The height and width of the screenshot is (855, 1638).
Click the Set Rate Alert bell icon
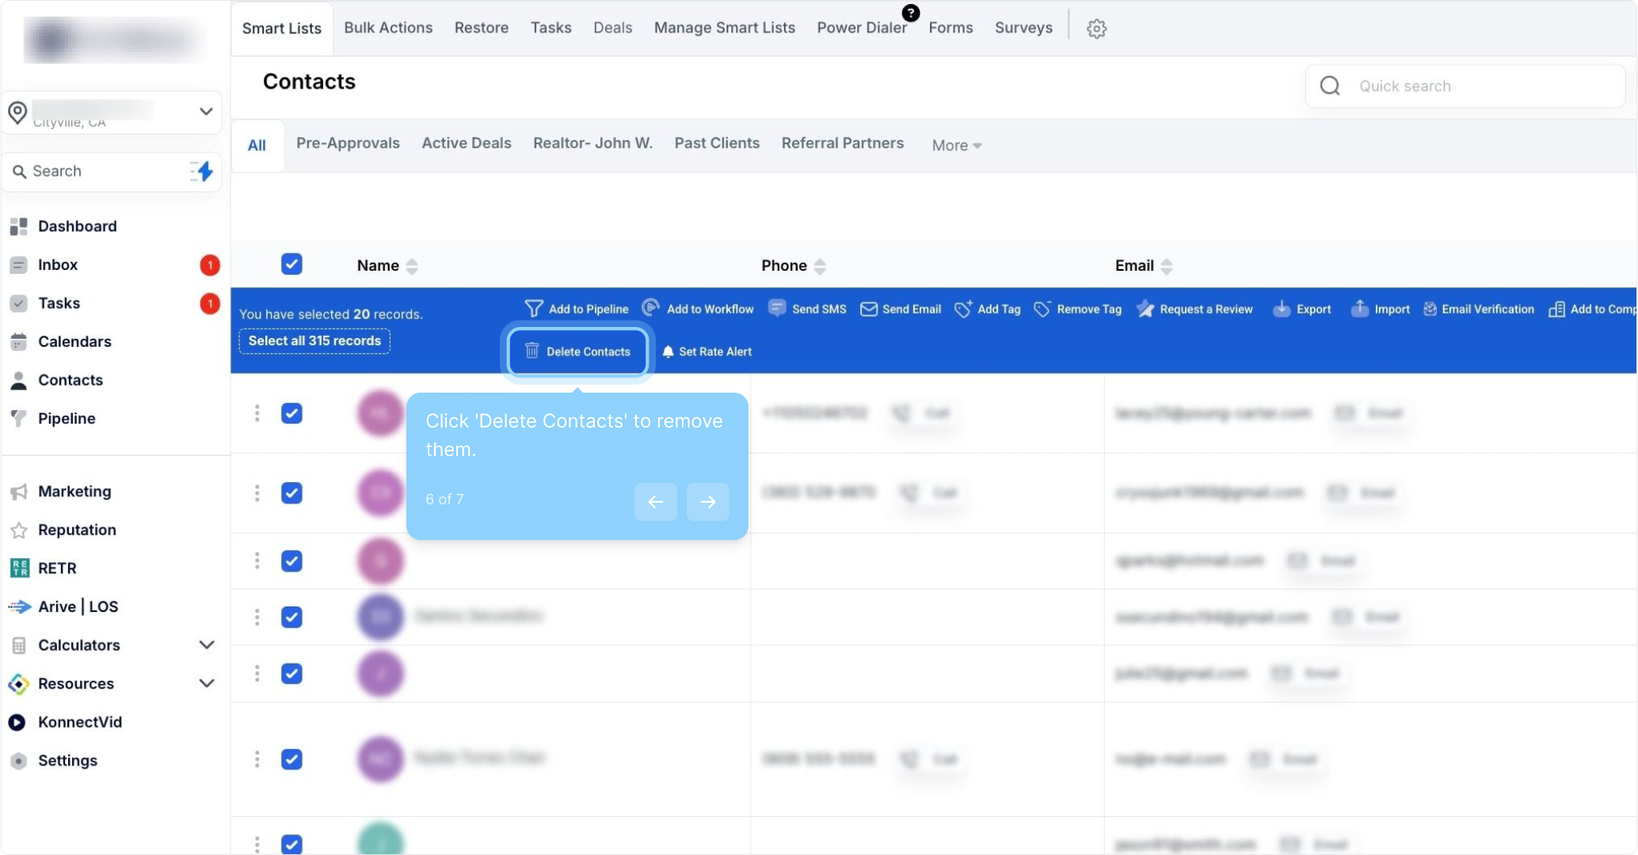pyautogui.click(x=668, y=351)
